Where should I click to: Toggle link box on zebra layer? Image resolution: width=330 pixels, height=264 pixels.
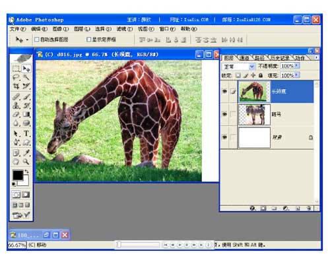tap(233, 114)
